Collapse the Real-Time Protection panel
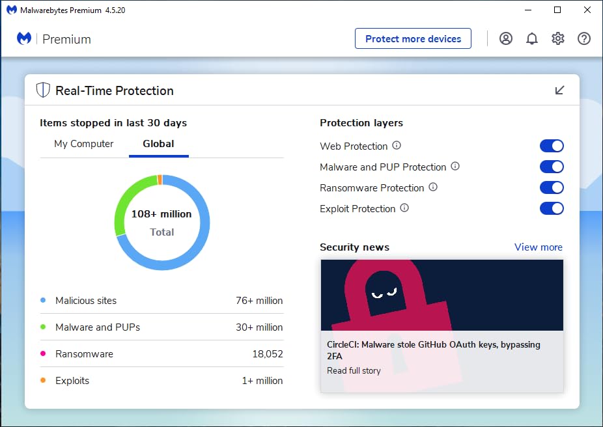Screen dimensions: 603x427 pyautogui.click(x=559, y=90)
